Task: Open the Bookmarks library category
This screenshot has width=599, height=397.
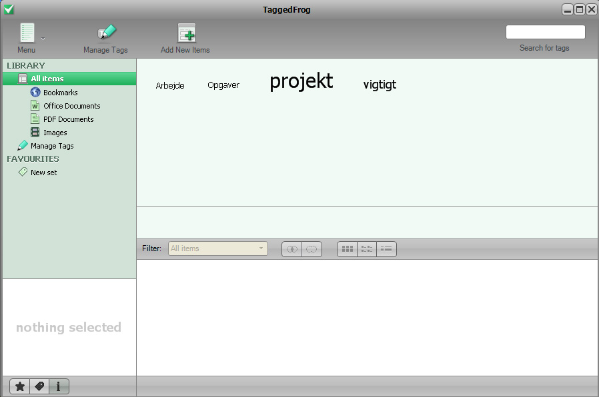Action: [x=60, y=93]
